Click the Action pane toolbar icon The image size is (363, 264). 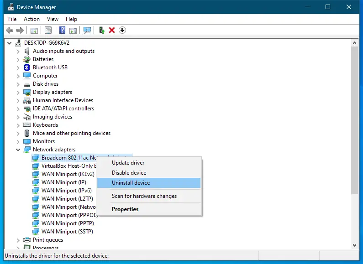(x=73, y=30)
